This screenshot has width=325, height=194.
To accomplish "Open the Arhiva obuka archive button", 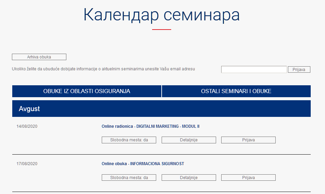I will (x=39, y=57).
